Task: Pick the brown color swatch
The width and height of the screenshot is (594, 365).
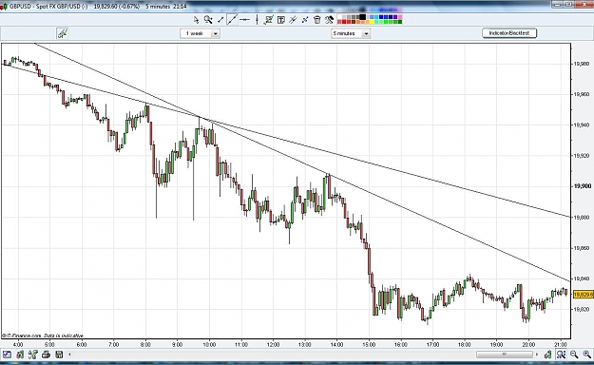Action: tap(354, 22)
